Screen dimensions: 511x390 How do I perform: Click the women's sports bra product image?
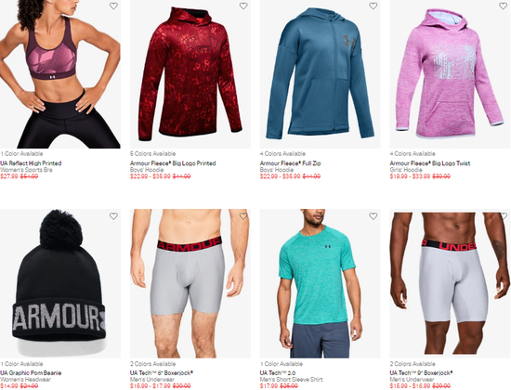[x=60, y=74]
